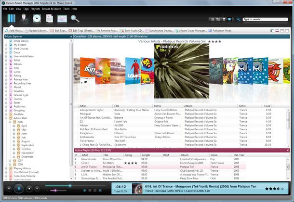
Task: Open the artist view person icon
Action: 24,18
